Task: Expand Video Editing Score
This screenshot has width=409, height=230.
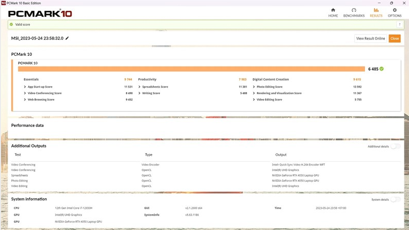Action: coord(254,99)
